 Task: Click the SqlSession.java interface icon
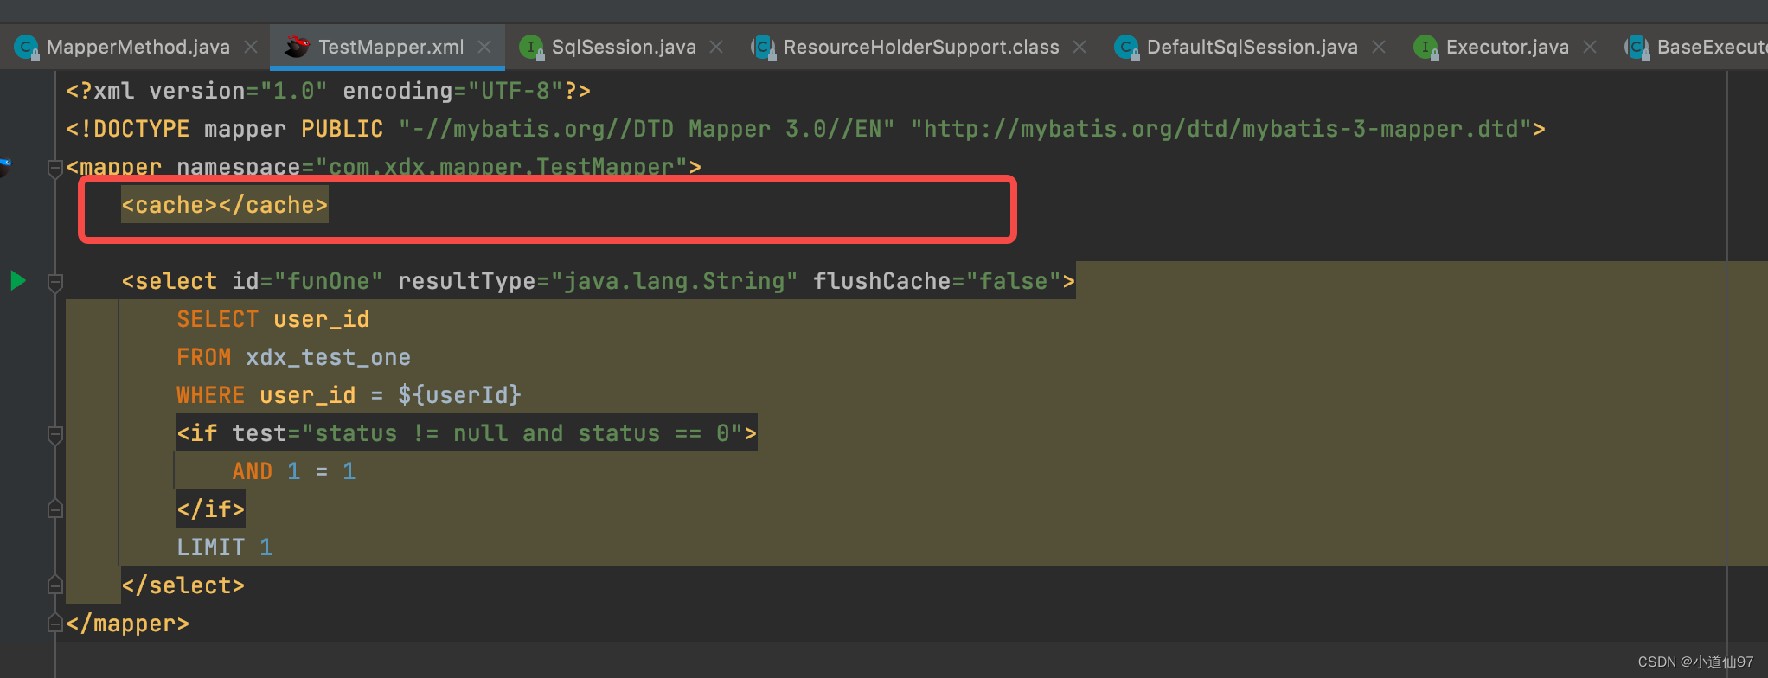point(531,48)
